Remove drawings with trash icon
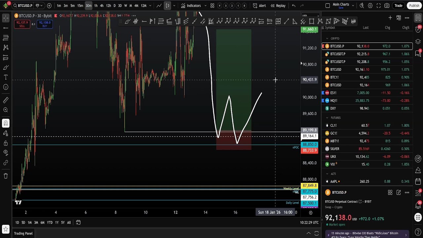 (x=6, y=176)
